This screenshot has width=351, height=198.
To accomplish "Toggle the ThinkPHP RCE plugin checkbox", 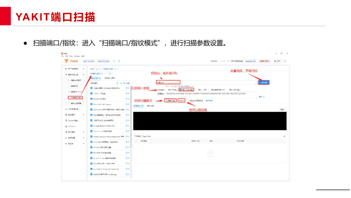I will 91,153.
